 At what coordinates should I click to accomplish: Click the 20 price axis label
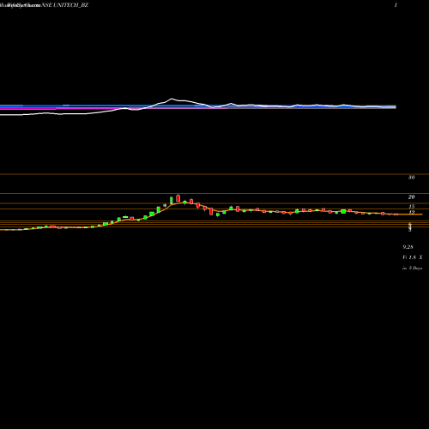[411, 197]
